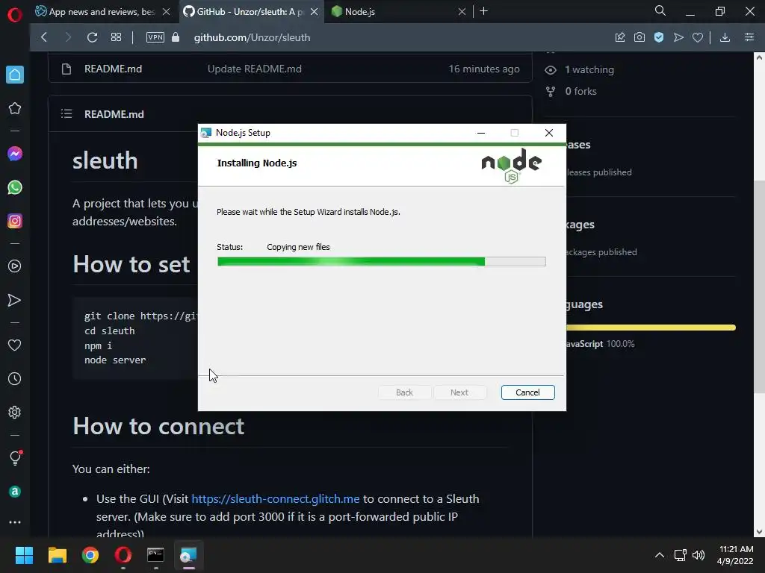Viewport: 765px width, 573px height.
Task: Reload the GitHub page
Action: pyautogui.click(x=92, y=37)
